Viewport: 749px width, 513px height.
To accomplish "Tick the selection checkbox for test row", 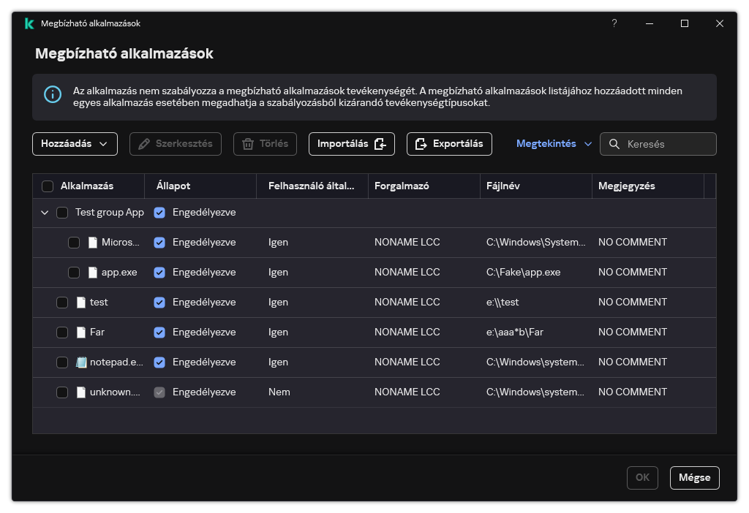I will tap(62, 302).
